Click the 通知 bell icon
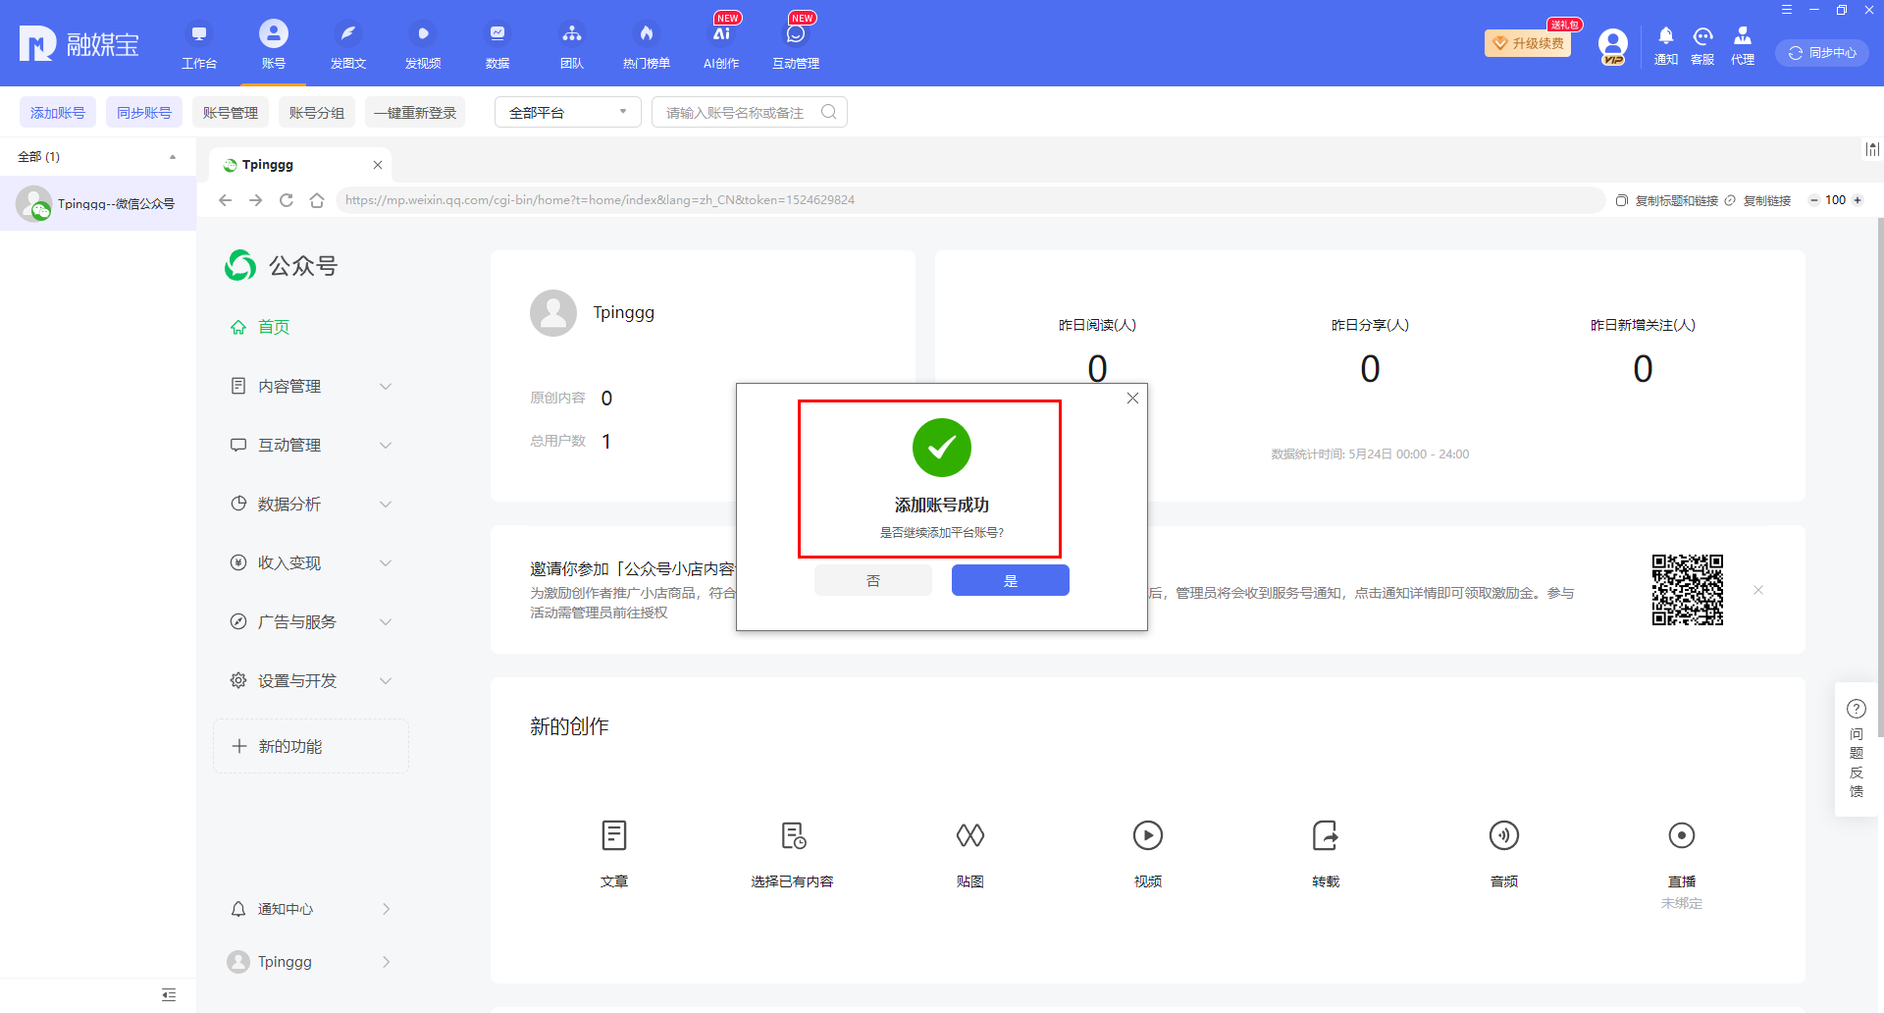The width and height of the screenshot is (1884, 1013). [1665, 36]
